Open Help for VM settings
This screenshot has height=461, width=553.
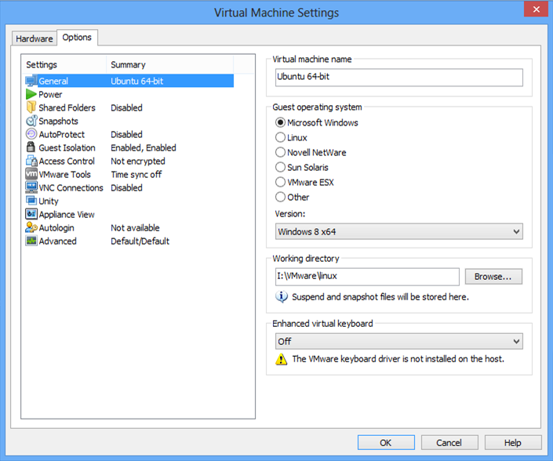tap(513, 443)
